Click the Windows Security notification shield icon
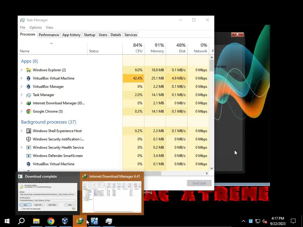The image size is (303, 227). click(x=29, y=139)
